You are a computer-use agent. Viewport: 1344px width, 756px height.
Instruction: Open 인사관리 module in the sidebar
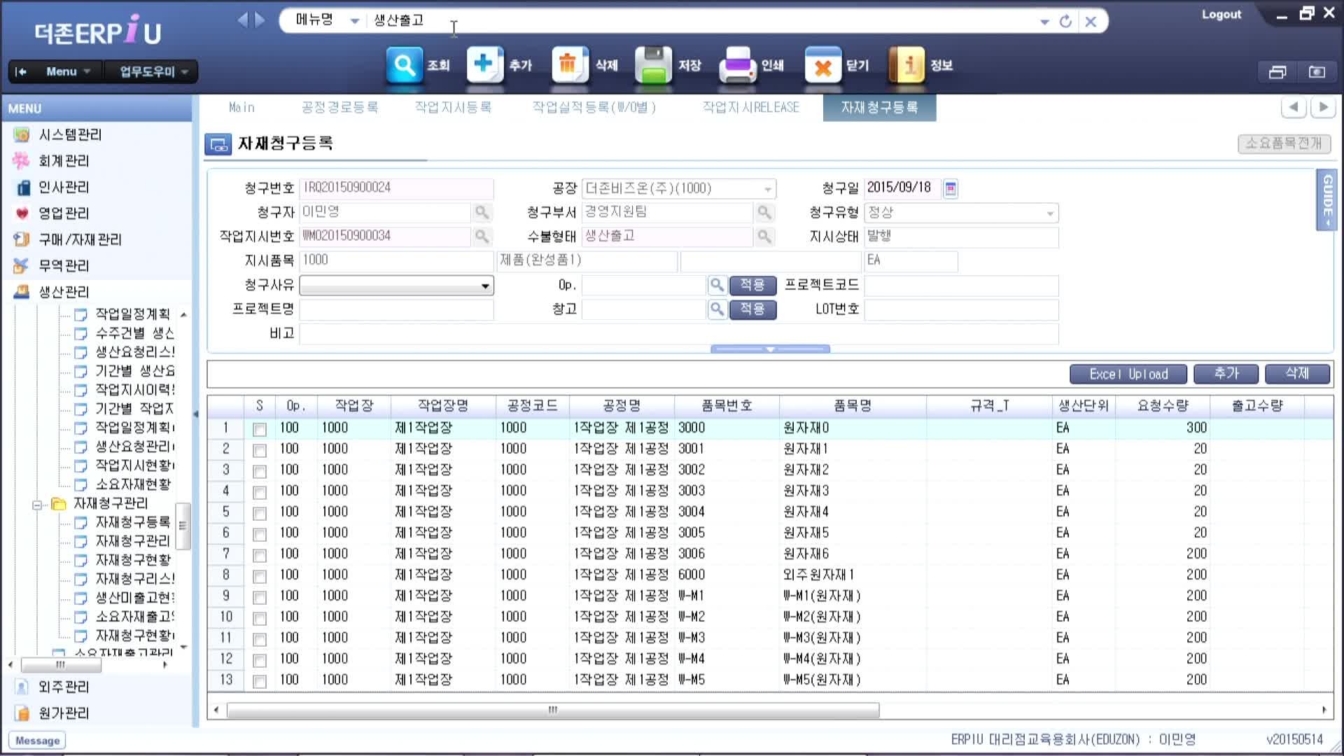tap(64, 187)
